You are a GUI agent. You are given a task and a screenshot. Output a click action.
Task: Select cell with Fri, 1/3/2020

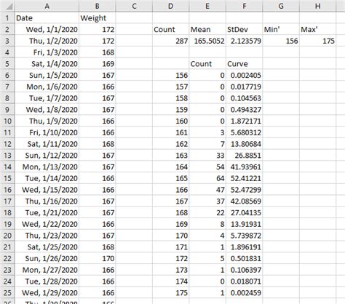(x=47, y=52)
